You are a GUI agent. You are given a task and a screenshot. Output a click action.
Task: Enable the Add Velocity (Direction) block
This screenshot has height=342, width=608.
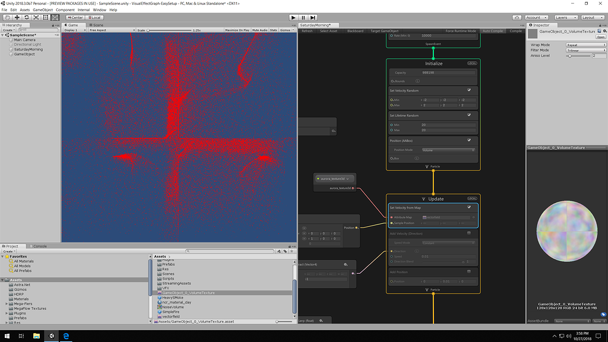468,233
